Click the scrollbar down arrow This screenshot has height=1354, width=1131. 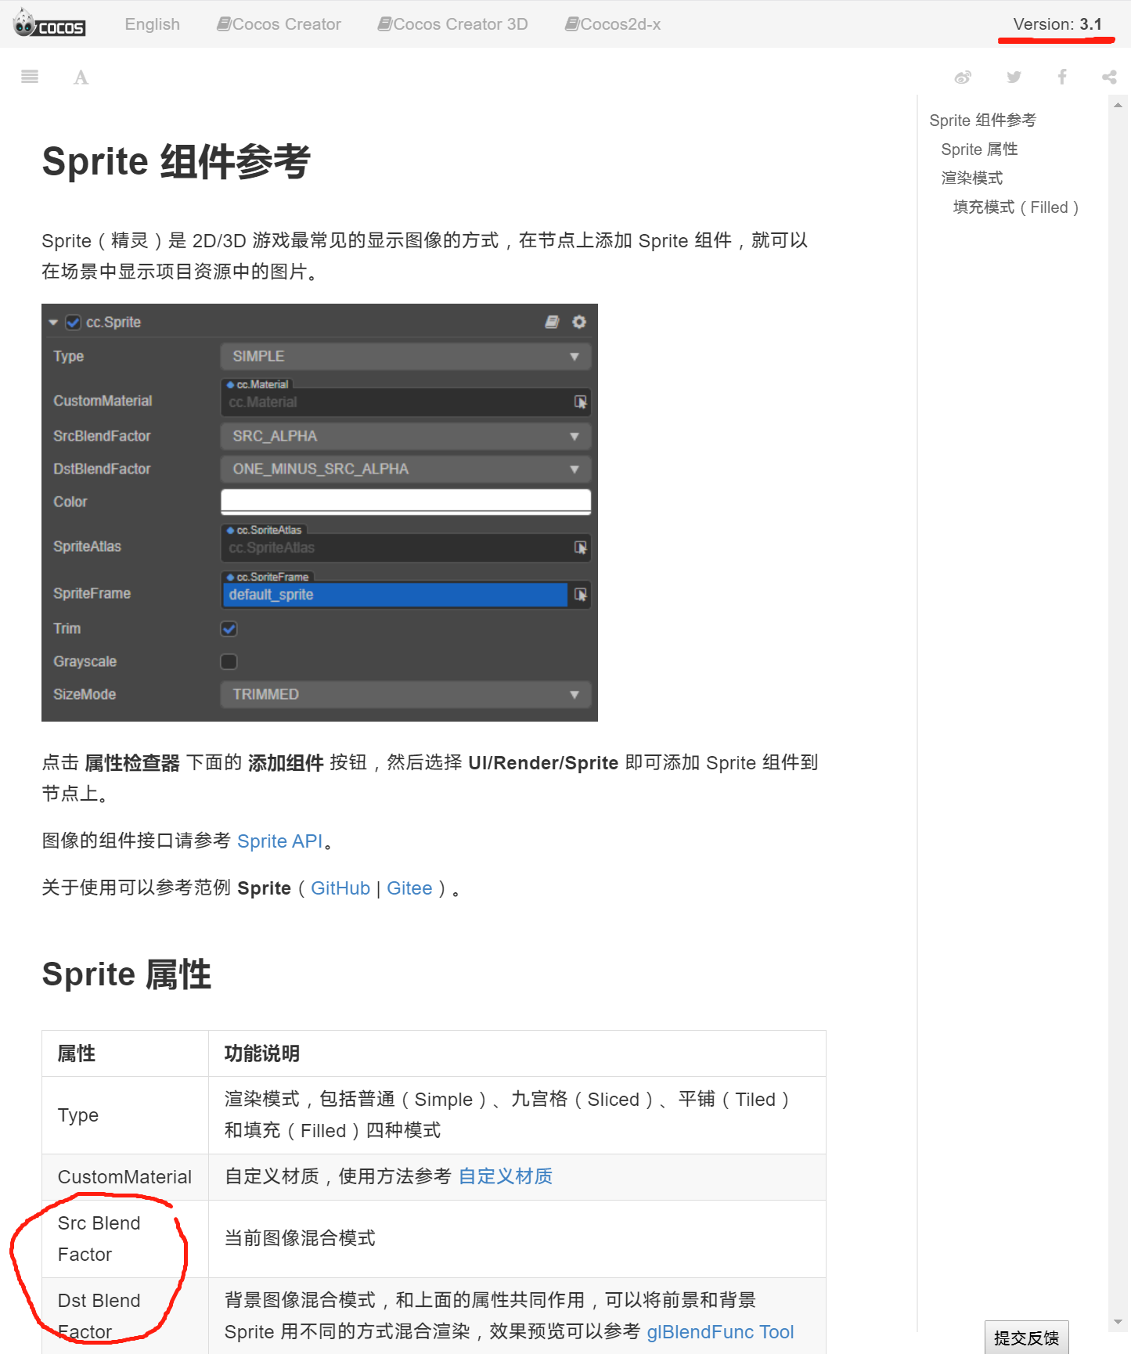pos(1118,1322)
